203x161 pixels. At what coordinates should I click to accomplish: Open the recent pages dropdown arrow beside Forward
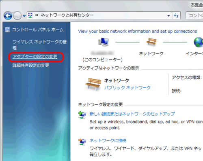[24, 16]
